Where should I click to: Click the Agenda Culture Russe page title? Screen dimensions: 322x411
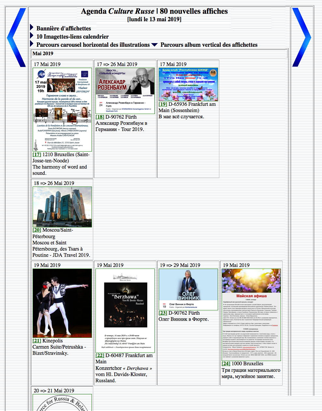[154, 11]
